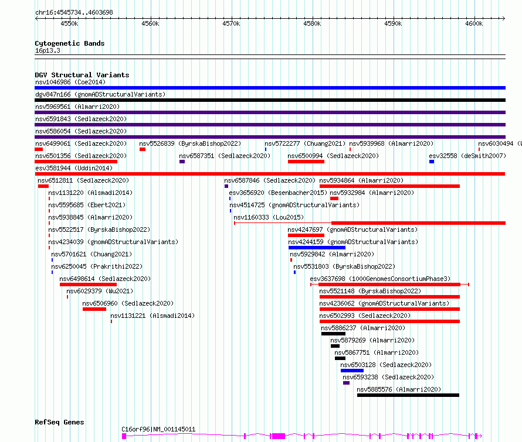Select the long red esv3581944 bar
Image resolution: width=522 pixels, height=442 pixels.
point(270,174)
